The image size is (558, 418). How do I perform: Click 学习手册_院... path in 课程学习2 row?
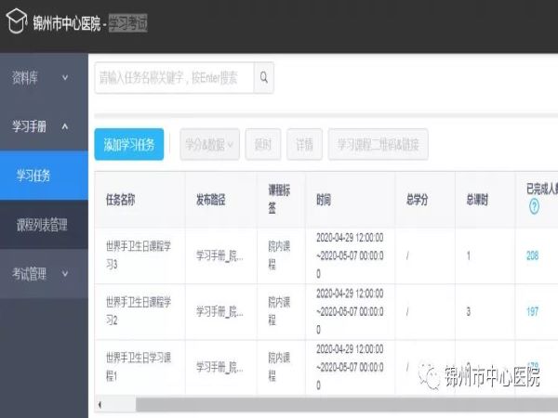click(219, 311)
